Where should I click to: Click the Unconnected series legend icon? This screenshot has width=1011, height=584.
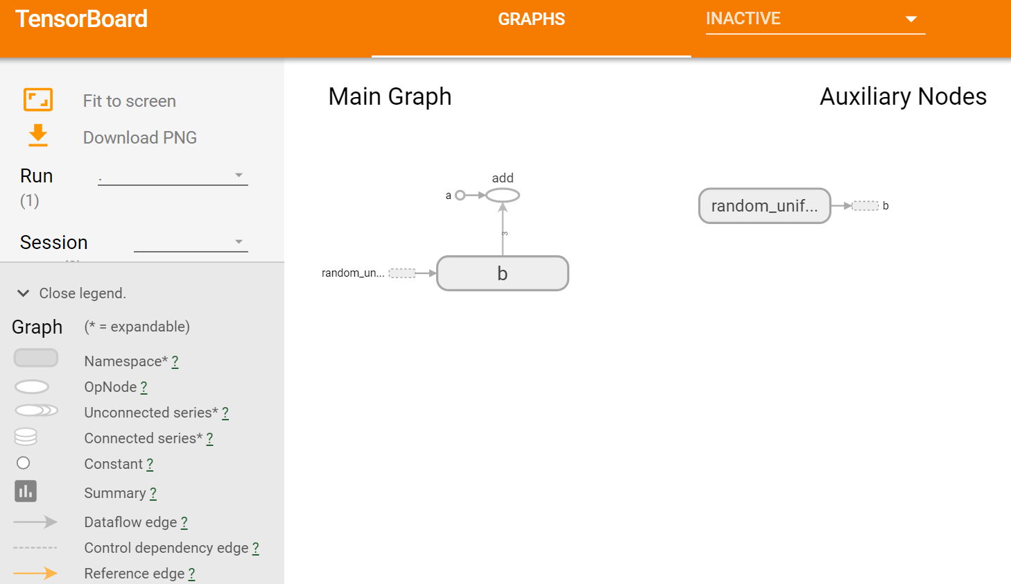[36, 411]
